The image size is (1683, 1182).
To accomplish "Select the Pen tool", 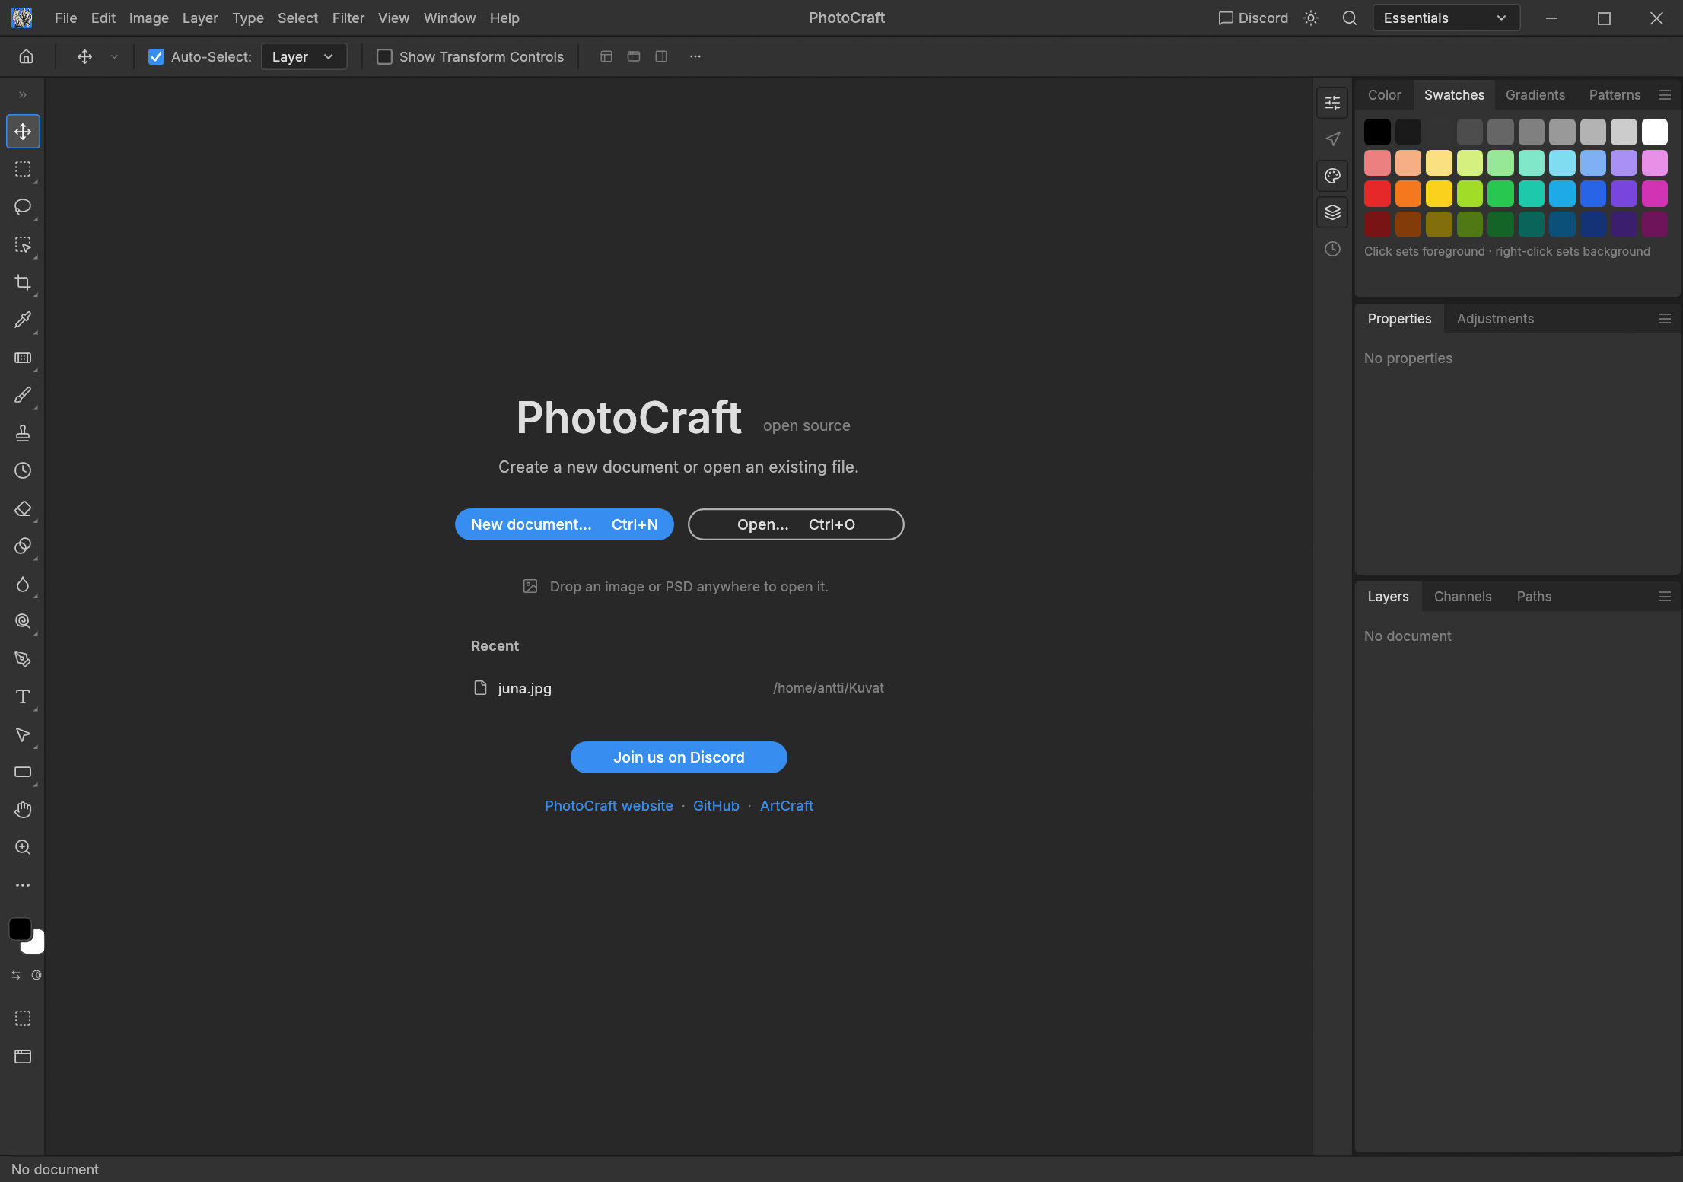I will [x=23, y=659].
